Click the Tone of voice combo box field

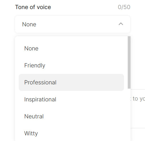(x=72, y=24)
